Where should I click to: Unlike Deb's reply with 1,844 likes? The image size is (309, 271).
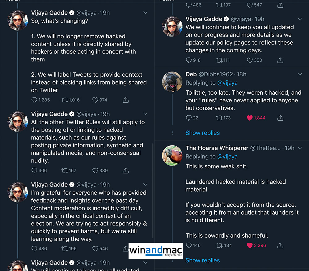(250, 118)
